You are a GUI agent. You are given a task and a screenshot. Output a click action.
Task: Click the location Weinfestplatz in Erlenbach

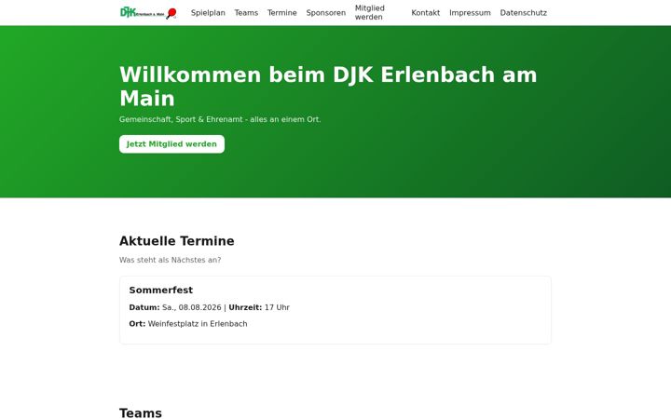tap(198, 324)
